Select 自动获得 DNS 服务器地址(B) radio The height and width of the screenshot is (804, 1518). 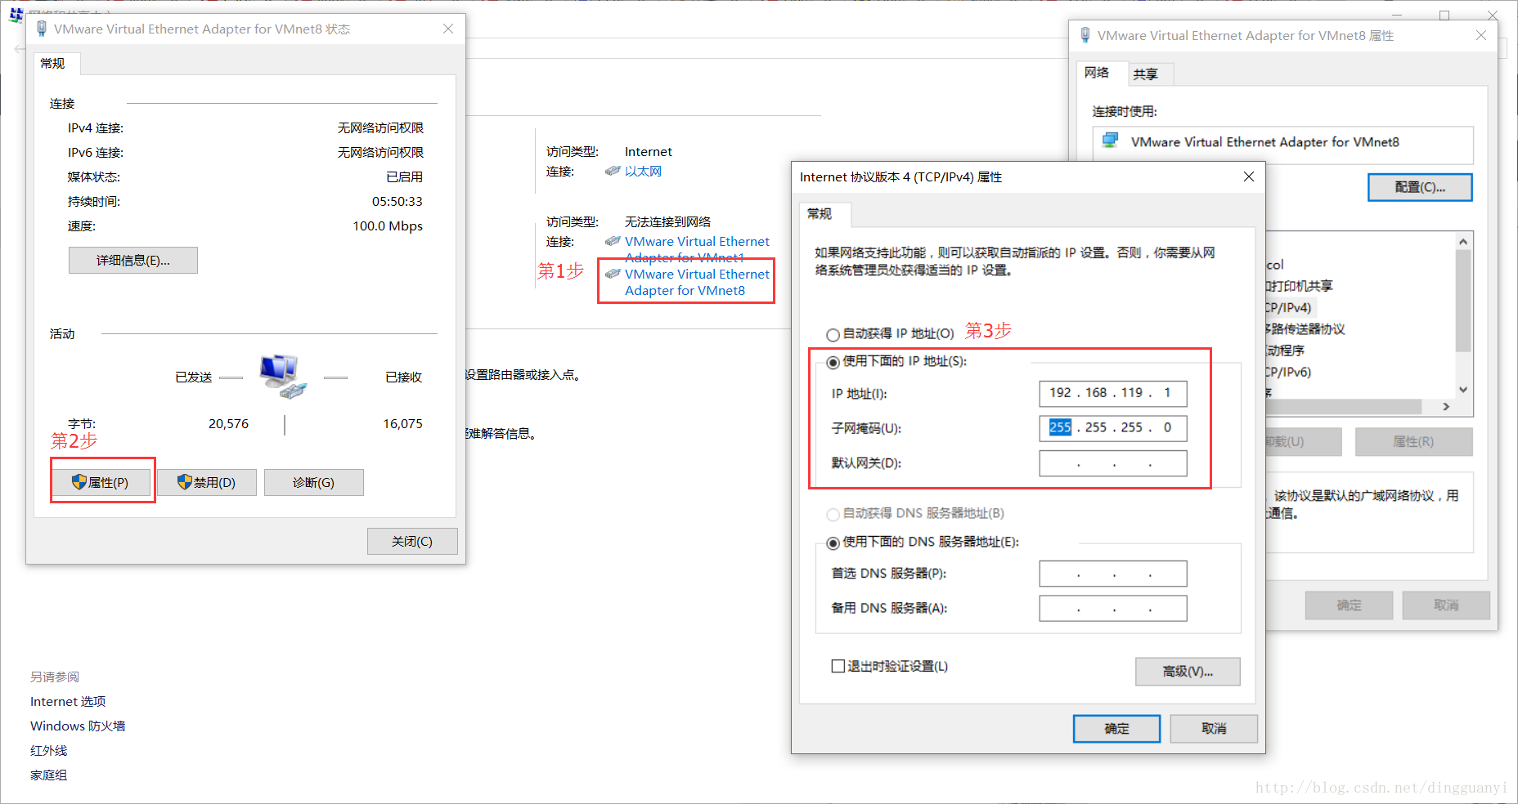[x=833, y=514]
